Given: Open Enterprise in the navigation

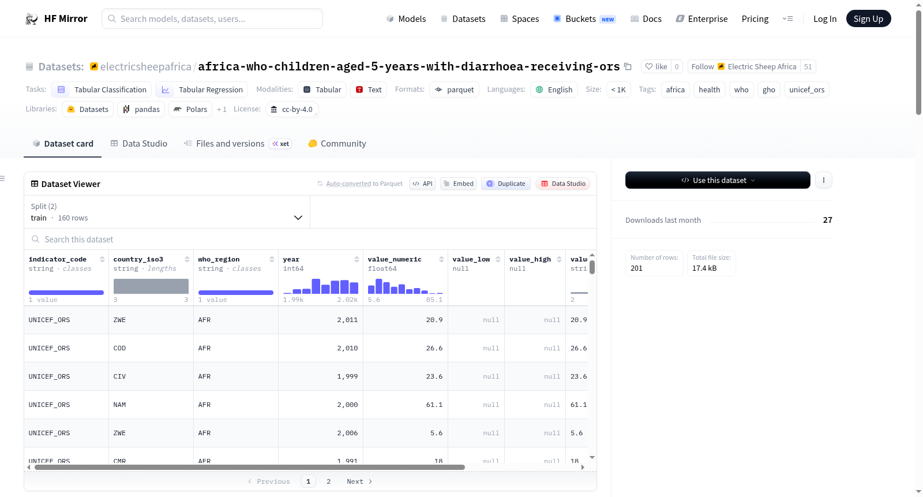Looking at the screenshot, I should point(701,19).
